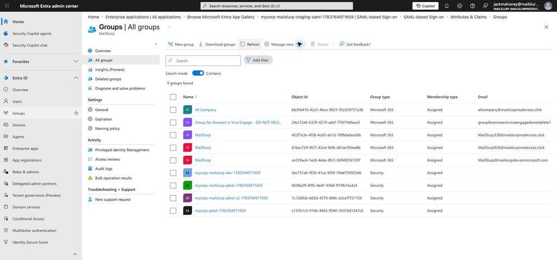Click the Devices sidebar icon

pos(5,125)
